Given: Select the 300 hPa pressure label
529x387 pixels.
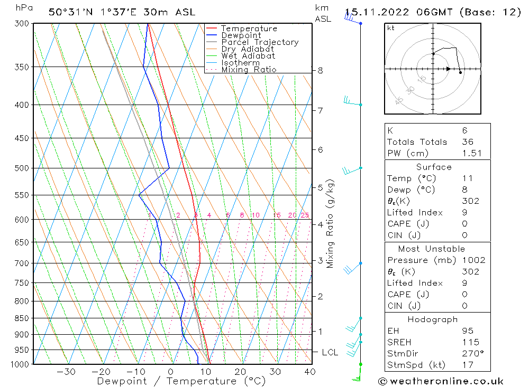Looking at the screenshot, I should point(22,24).
